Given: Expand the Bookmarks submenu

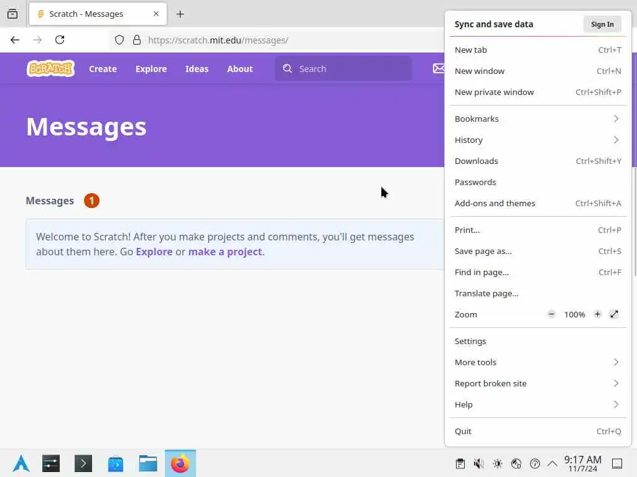Looking at the screenshot, I should pos(538,119).
